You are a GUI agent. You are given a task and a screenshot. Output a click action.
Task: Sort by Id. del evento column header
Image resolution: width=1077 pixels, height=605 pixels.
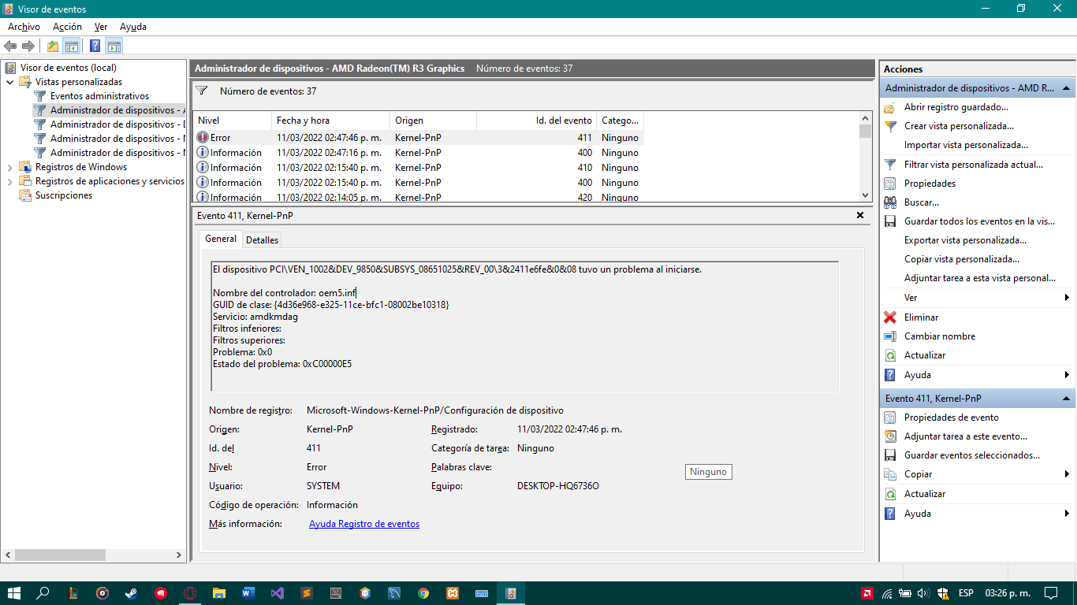click(x=536, y=121)
